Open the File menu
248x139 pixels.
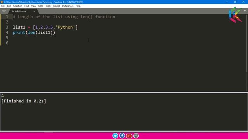click(x=3, y=6)
